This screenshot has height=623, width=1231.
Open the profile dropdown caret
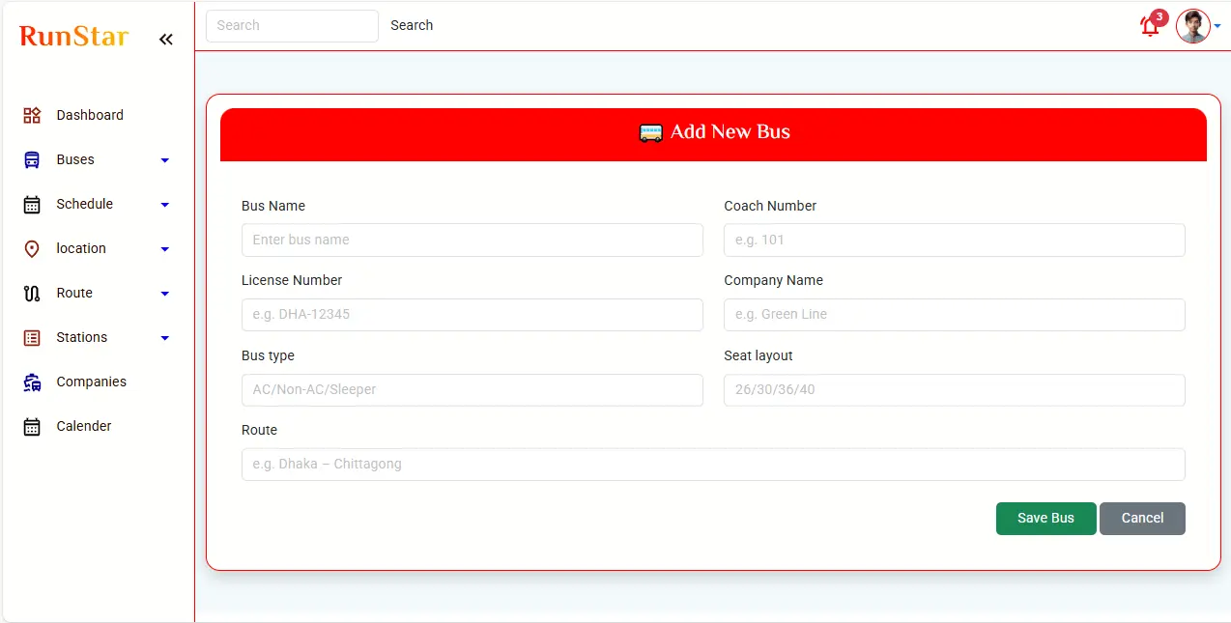click(1217, 26)
